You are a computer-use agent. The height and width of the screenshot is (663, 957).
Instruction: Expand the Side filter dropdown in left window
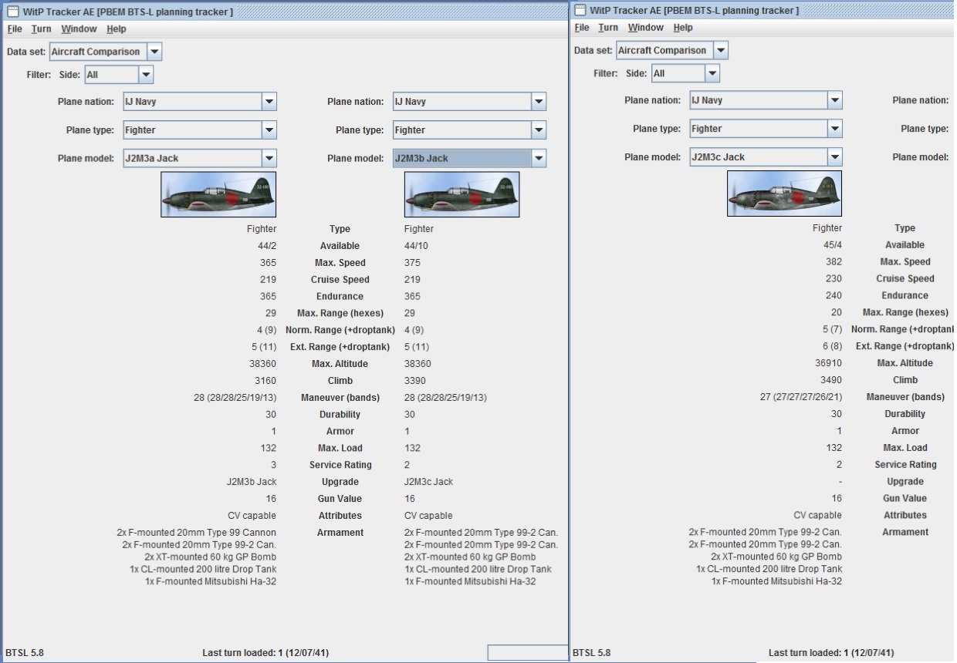click(146, 75)
